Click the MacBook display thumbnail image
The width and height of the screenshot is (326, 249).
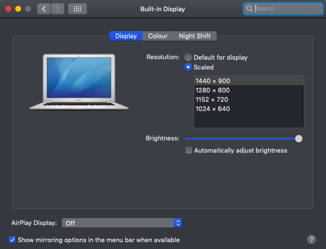78,81
